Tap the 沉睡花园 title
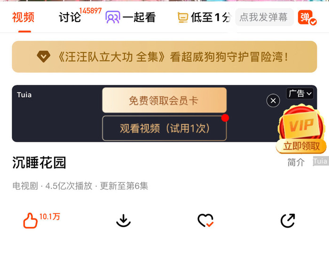The height and width of the screenshot is (255, 329). (39, 163)
